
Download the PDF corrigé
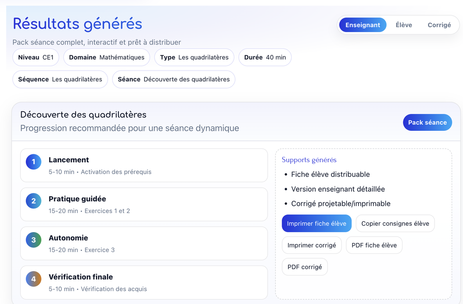(305, 267)
